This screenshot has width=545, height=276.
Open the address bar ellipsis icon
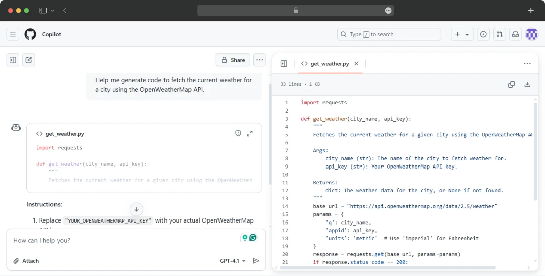(x=388, y=11)
